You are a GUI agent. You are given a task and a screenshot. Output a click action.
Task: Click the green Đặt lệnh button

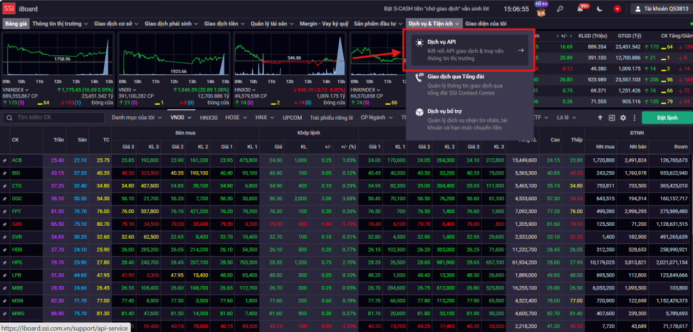coord(667,118)
